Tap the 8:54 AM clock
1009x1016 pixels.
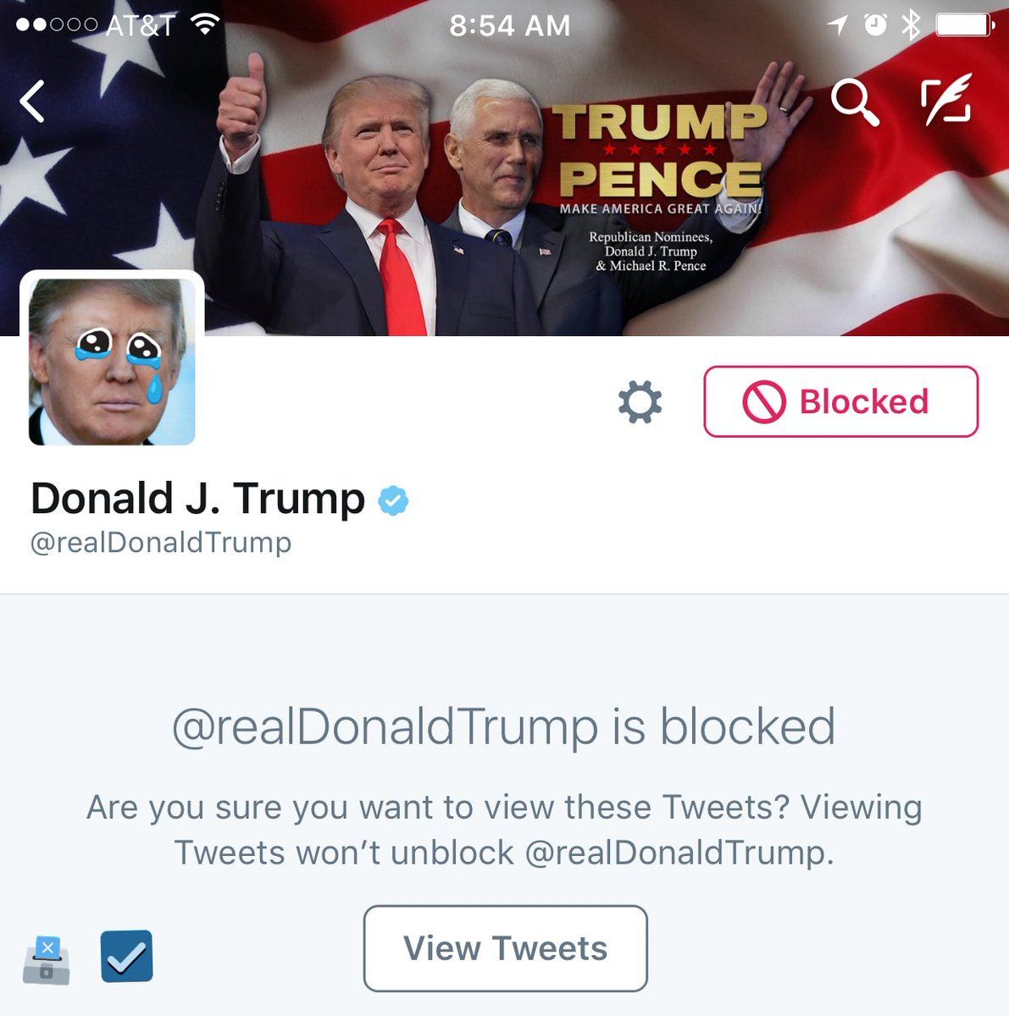(509, 25)
